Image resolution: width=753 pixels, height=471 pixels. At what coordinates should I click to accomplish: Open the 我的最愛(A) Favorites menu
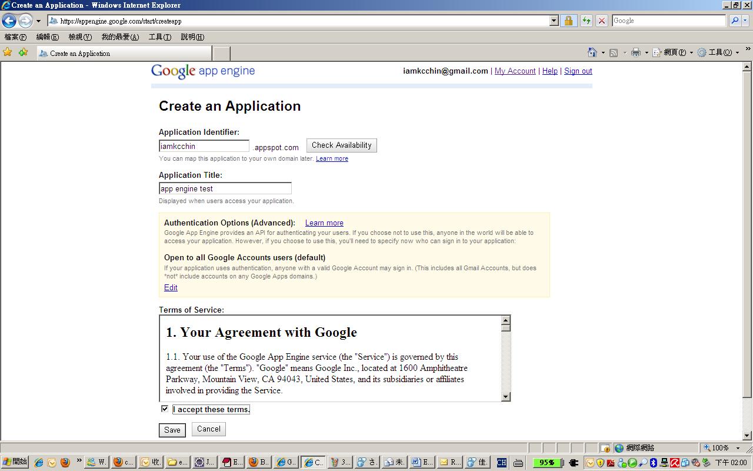point(120,37)
